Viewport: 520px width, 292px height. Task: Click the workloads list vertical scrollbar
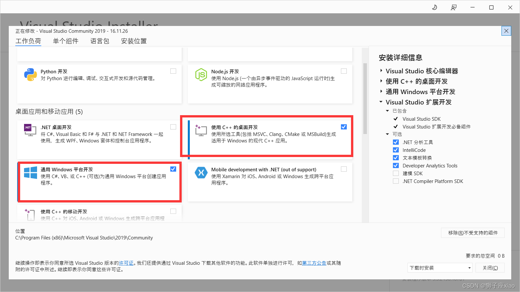click(365, 99)
